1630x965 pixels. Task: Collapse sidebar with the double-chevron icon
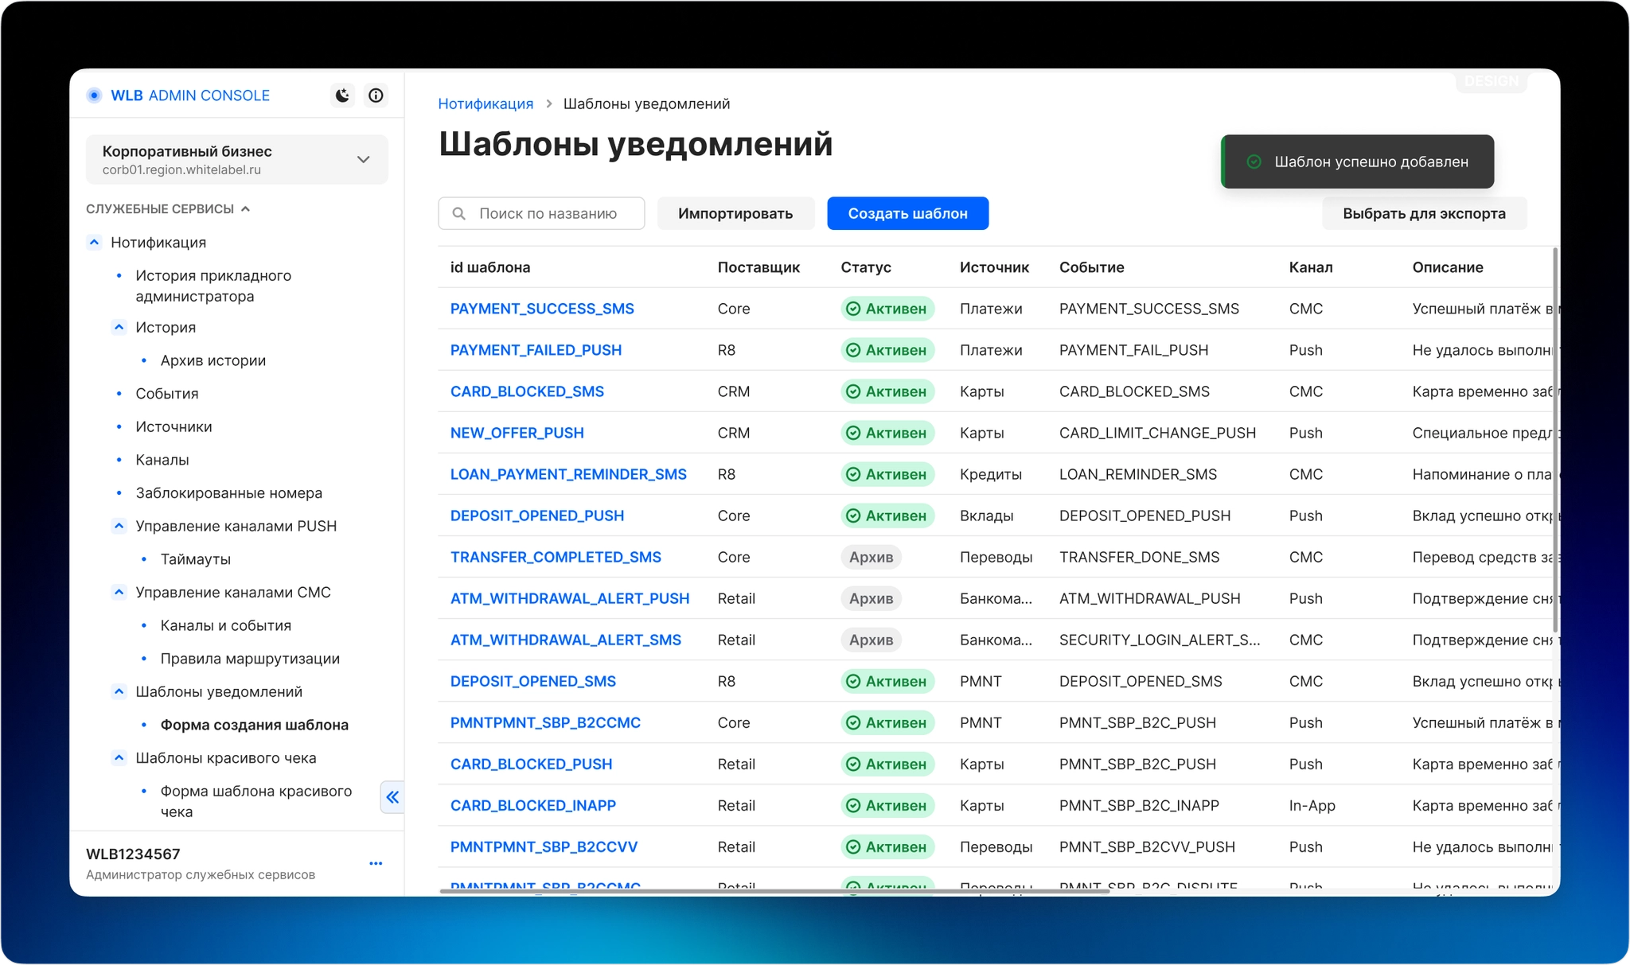(392, 797)
